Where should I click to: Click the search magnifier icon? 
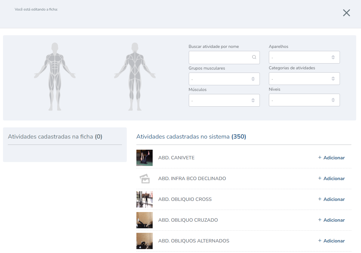click(254, 57)
